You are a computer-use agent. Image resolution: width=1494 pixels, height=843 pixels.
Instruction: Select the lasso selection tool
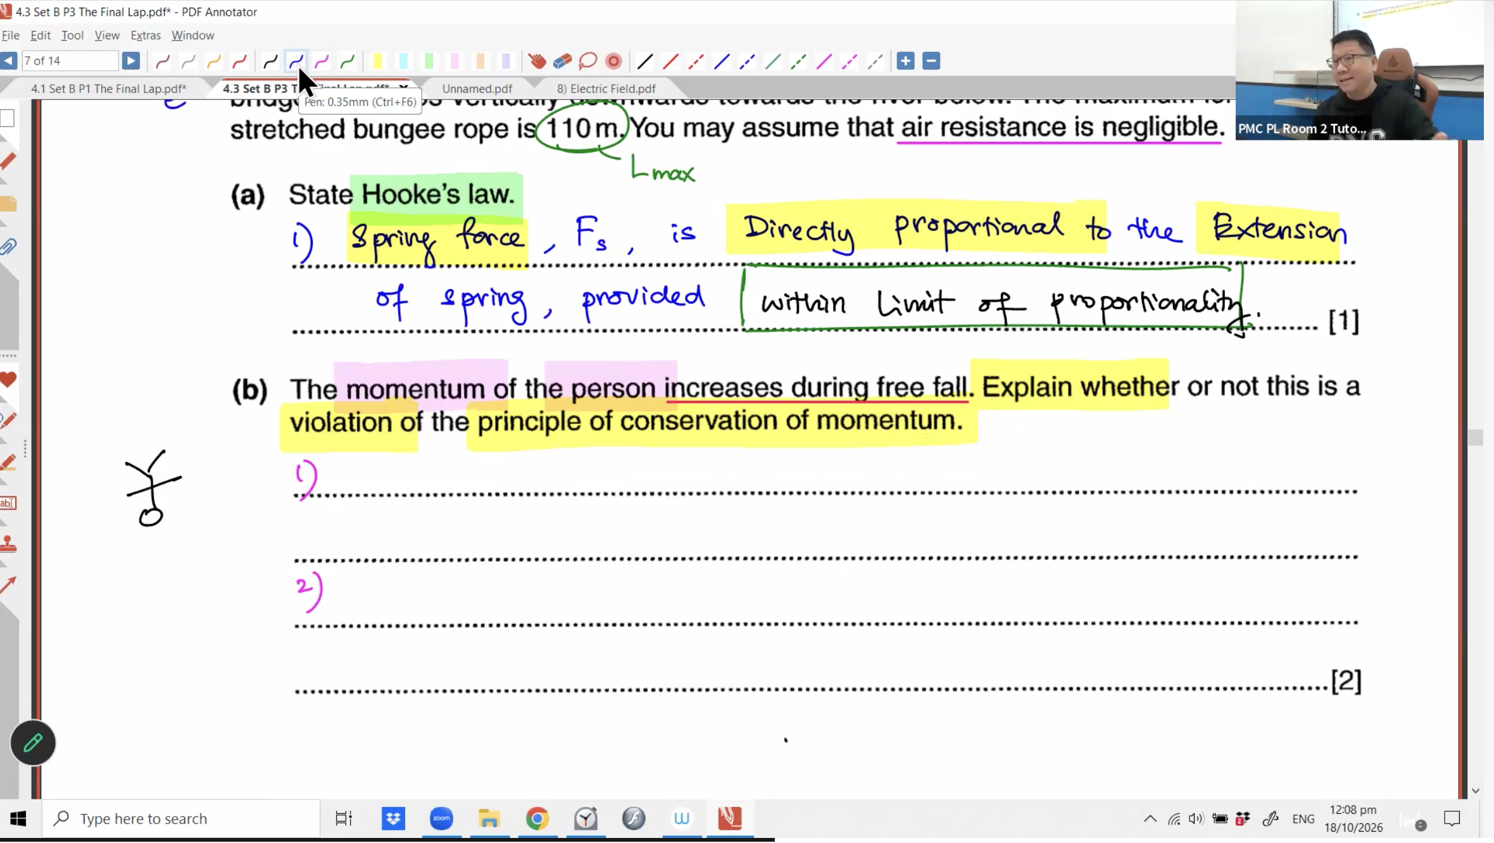[x=587, y=61]
